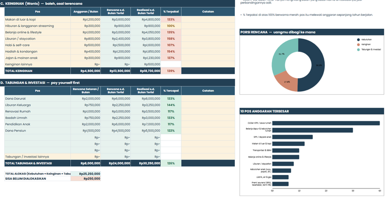
Task: Click the '% Terpakai' column header
Action: [171, 12]
